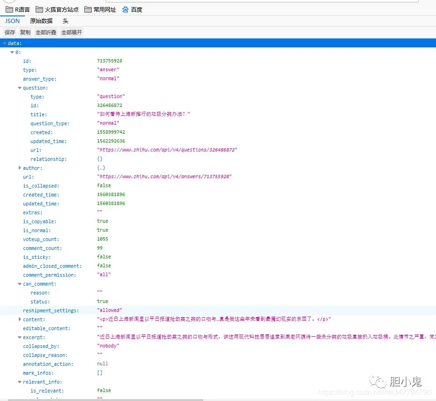Click the 保存 save button
The image size is (436, 401).
coord(10,32)
